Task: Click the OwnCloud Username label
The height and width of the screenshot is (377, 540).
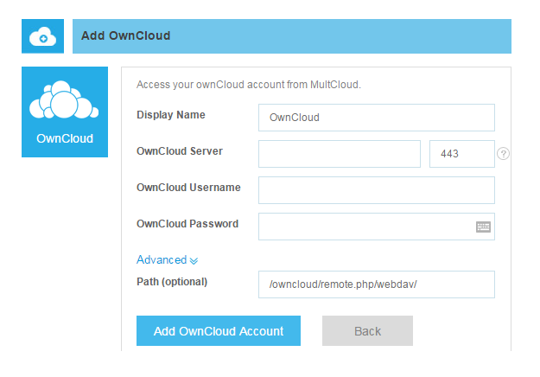Action: click(188, 188)
